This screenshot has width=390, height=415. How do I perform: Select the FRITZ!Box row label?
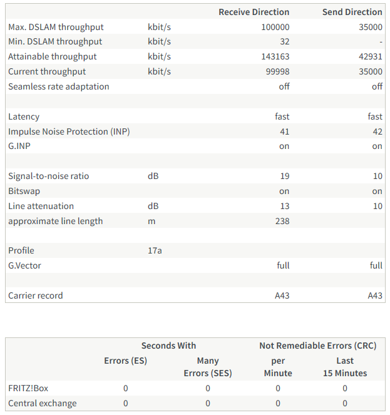[x=28, y=388]
